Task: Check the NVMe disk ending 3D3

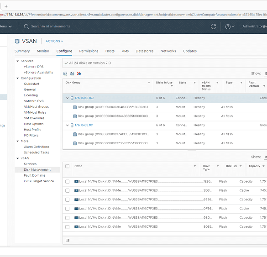Action: coord(68,190)
